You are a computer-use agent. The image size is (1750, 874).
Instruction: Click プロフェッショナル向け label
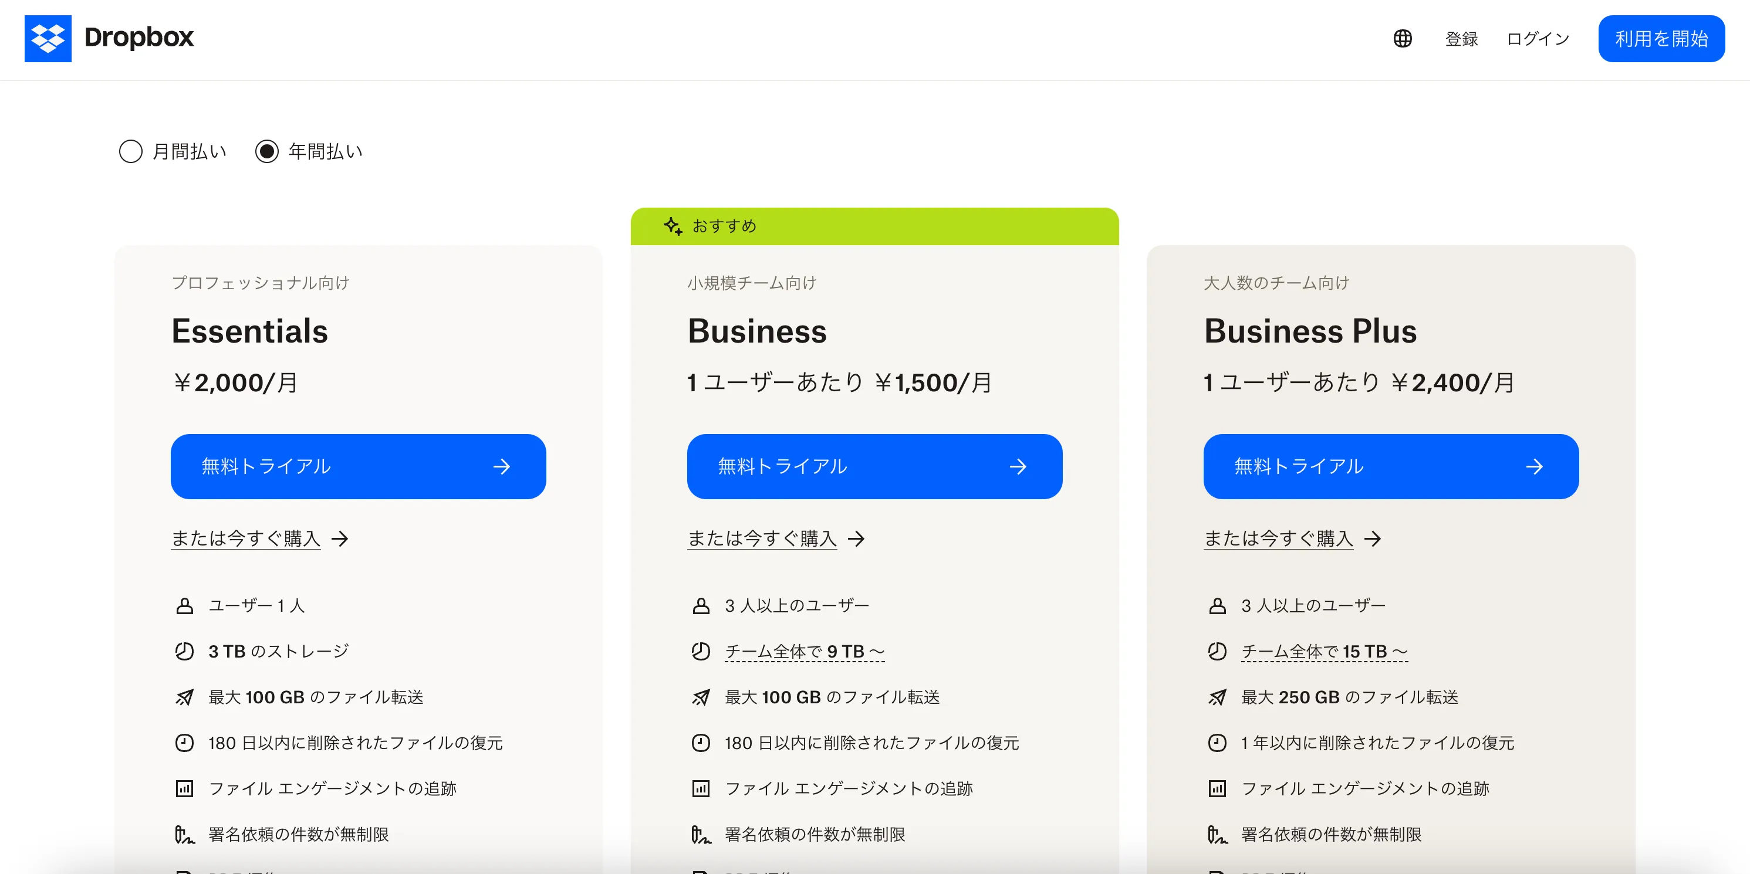point(260,283)
